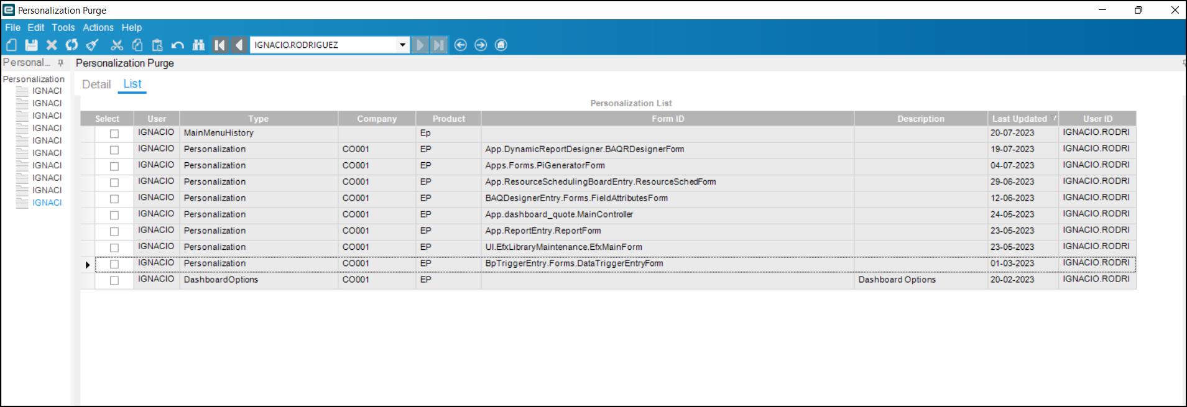The width and height of the screenshot is (1187, 407).
Task: Open the Actions menu
Action: tap(98, 27)
